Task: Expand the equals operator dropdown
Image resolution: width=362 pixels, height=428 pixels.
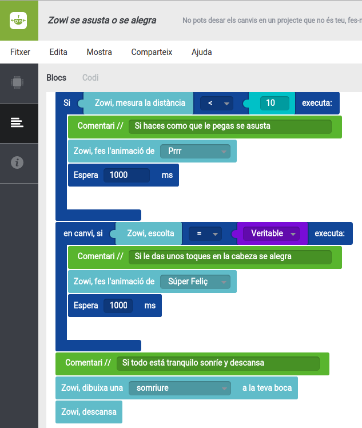Action: pyautogui.click(x=205, y=234)
